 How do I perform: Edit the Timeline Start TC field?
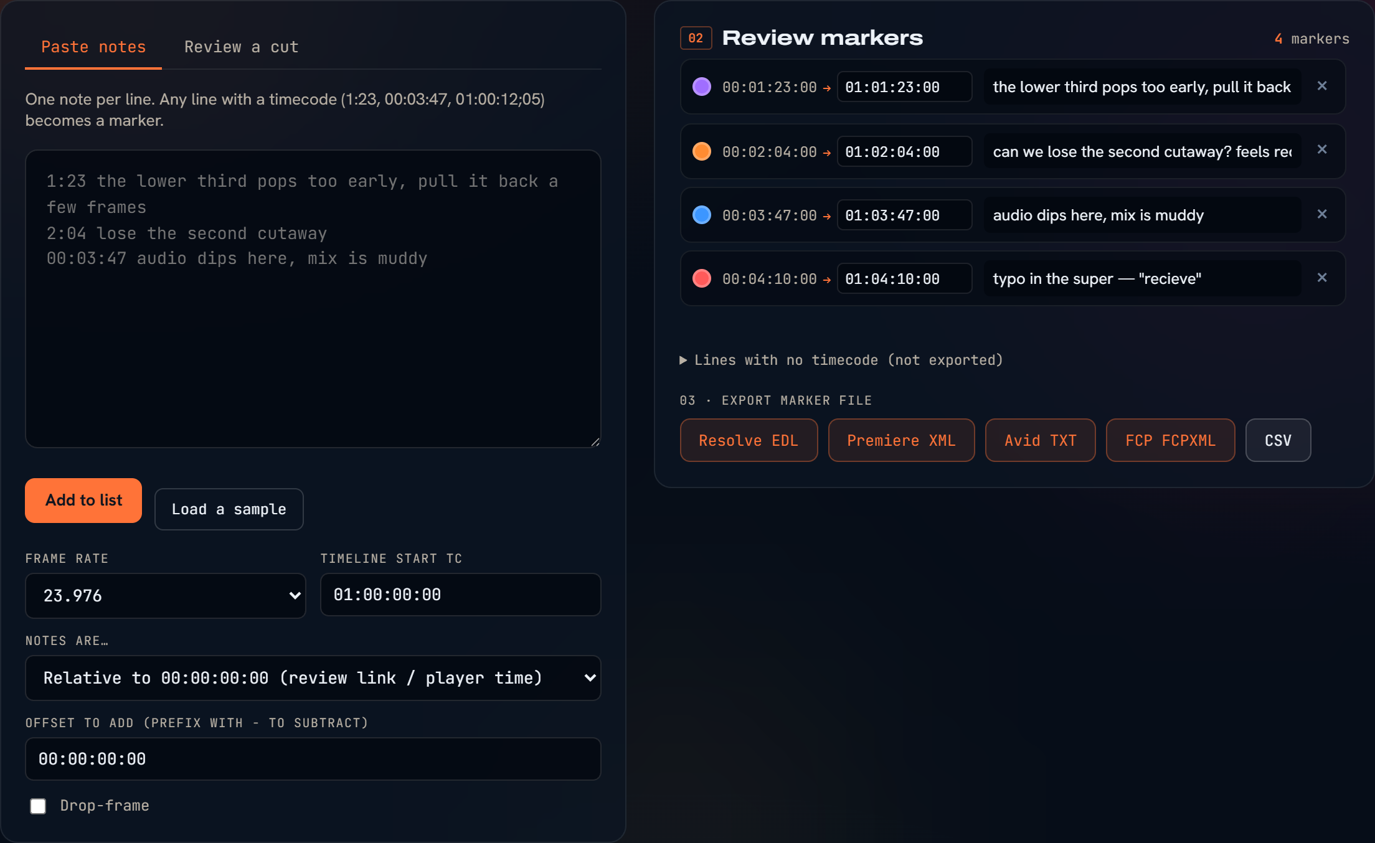(461, 595)
